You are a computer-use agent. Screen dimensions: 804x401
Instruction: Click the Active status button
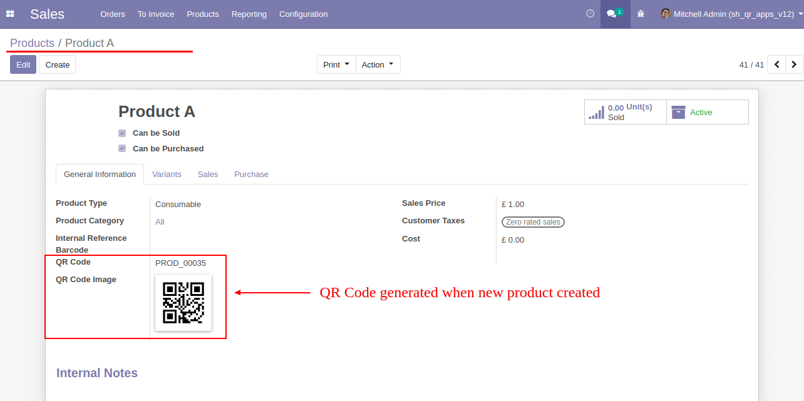point(708,112)
